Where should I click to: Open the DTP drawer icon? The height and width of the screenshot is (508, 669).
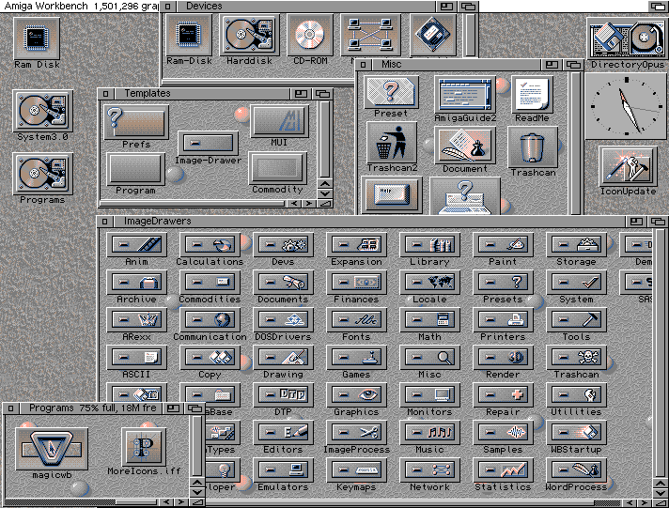(284, 395)
